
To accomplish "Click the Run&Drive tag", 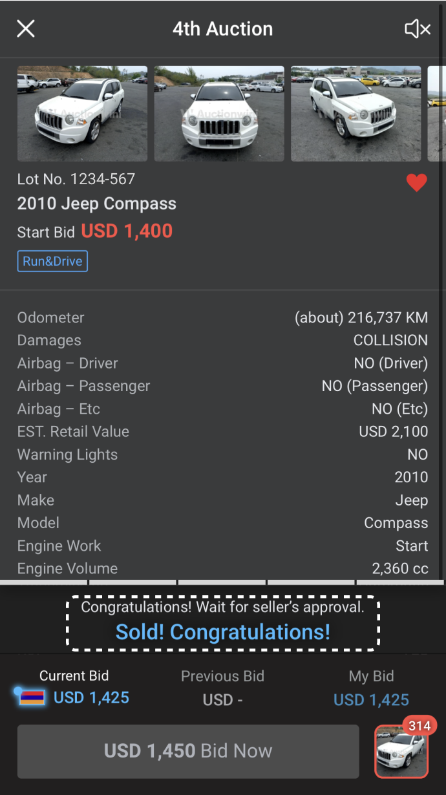I will click(x=52, y=261).
